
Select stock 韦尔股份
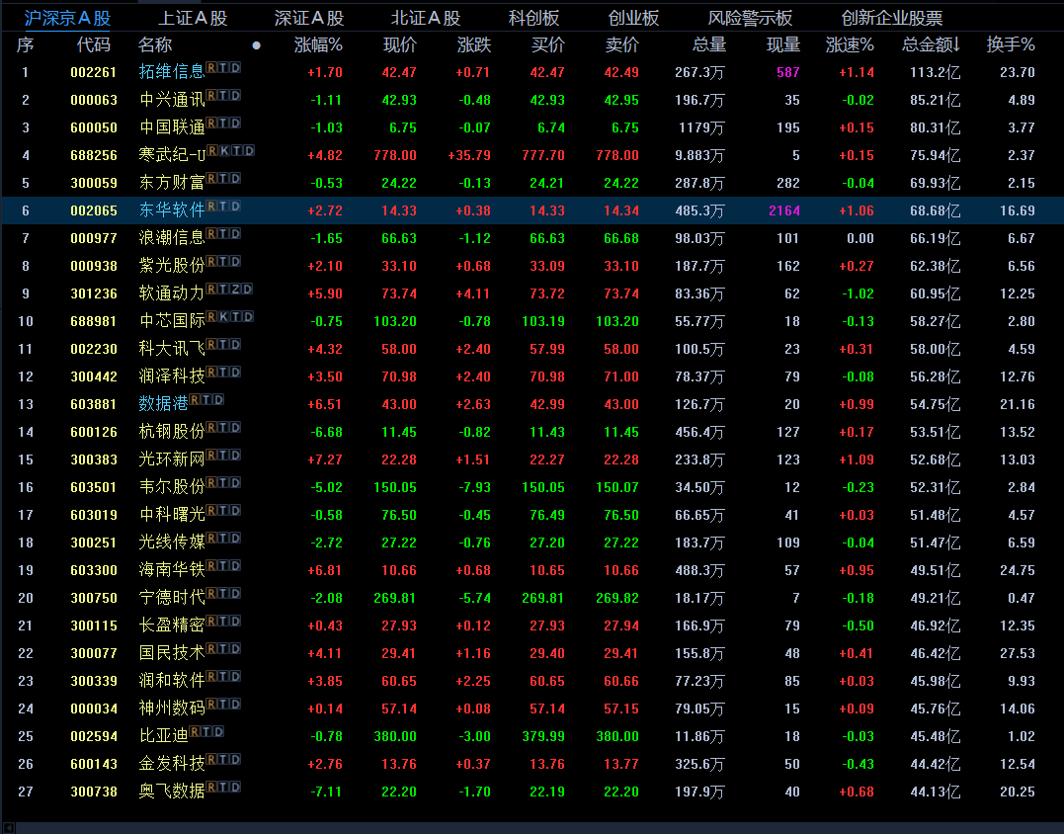click(x=172, y=487)
